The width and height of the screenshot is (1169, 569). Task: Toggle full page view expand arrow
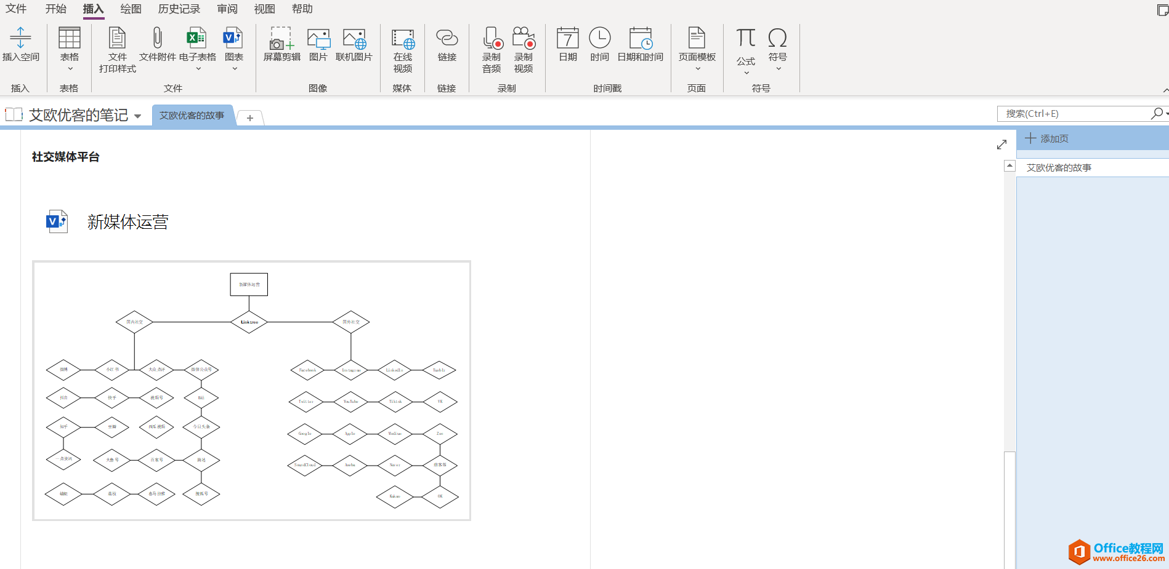1001,145
